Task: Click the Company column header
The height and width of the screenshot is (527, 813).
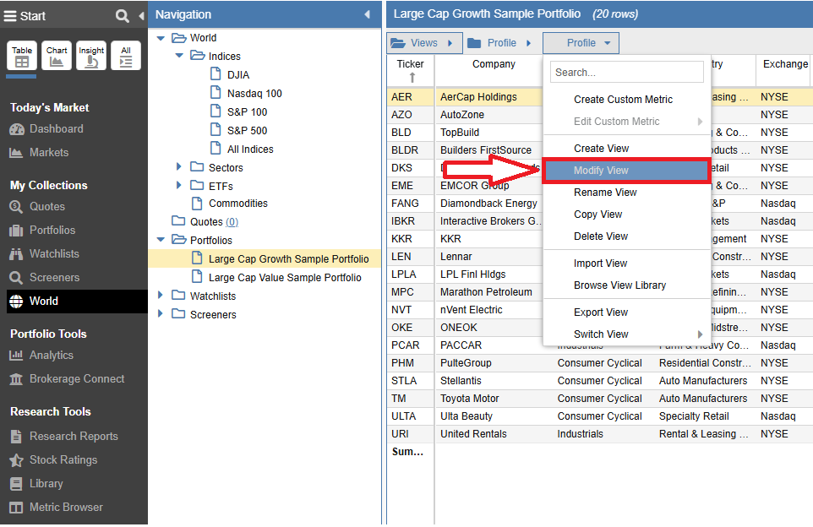Action: [494, 64]
